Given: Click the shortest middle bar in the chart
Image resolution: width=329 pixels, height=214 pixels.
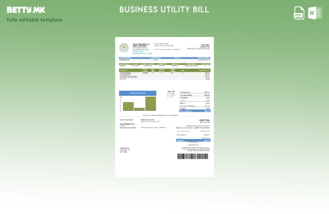Looking at the screenshot, I should [140, 109].
